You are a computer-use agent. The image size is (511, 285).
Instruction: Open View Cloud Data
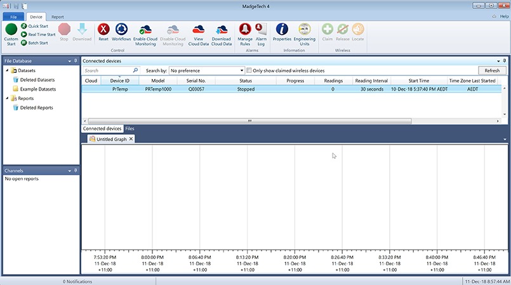click(x=199, y=29)
